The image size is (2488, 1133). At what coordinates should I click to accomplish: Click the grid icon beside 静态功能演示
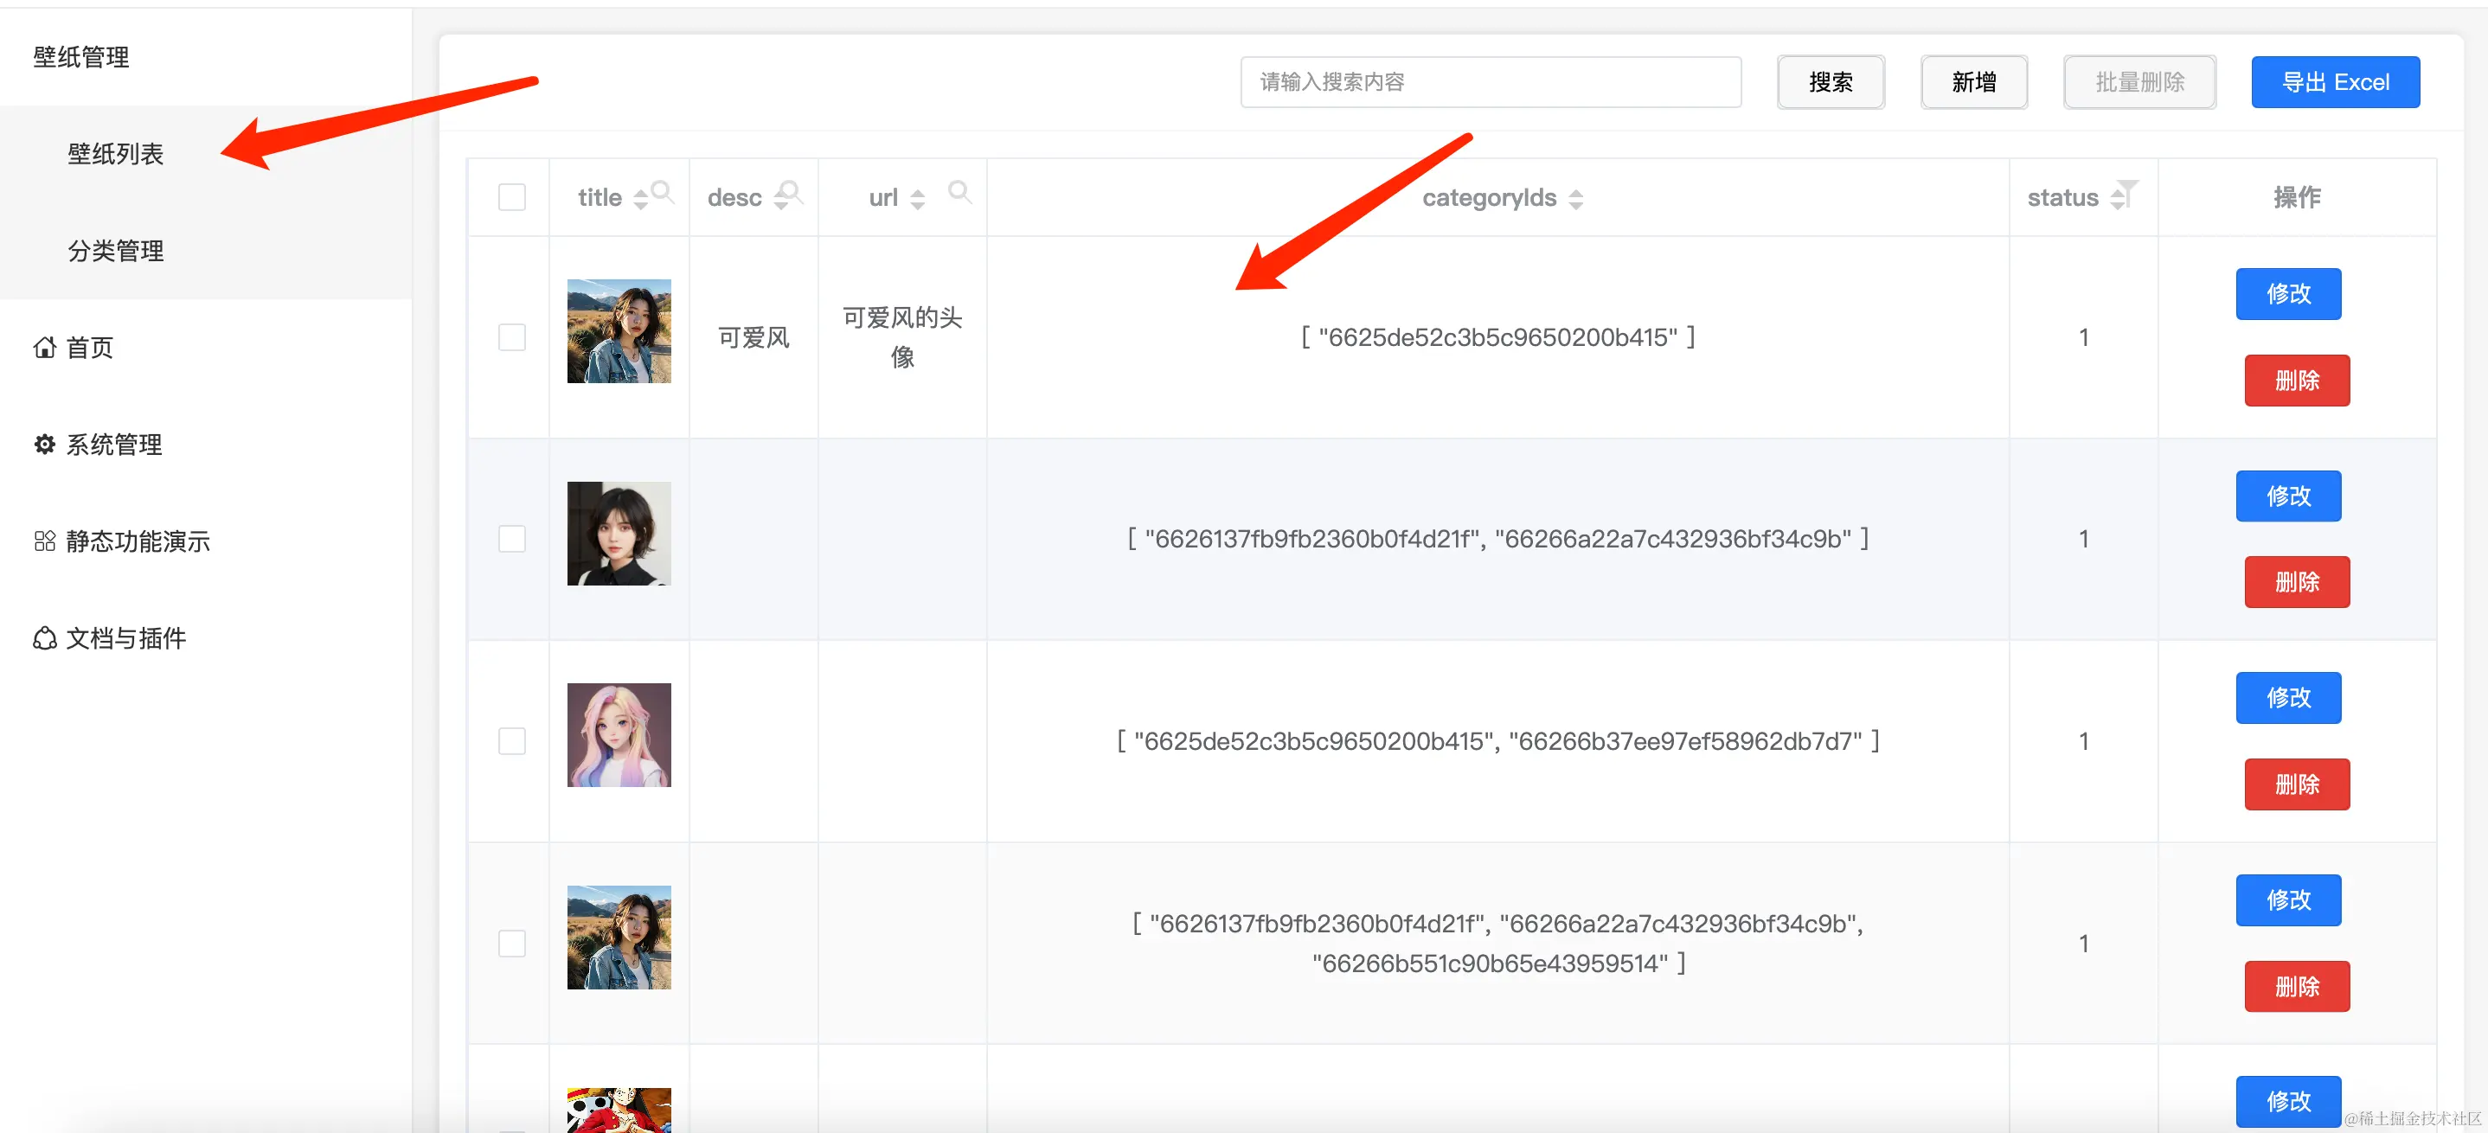43,542
